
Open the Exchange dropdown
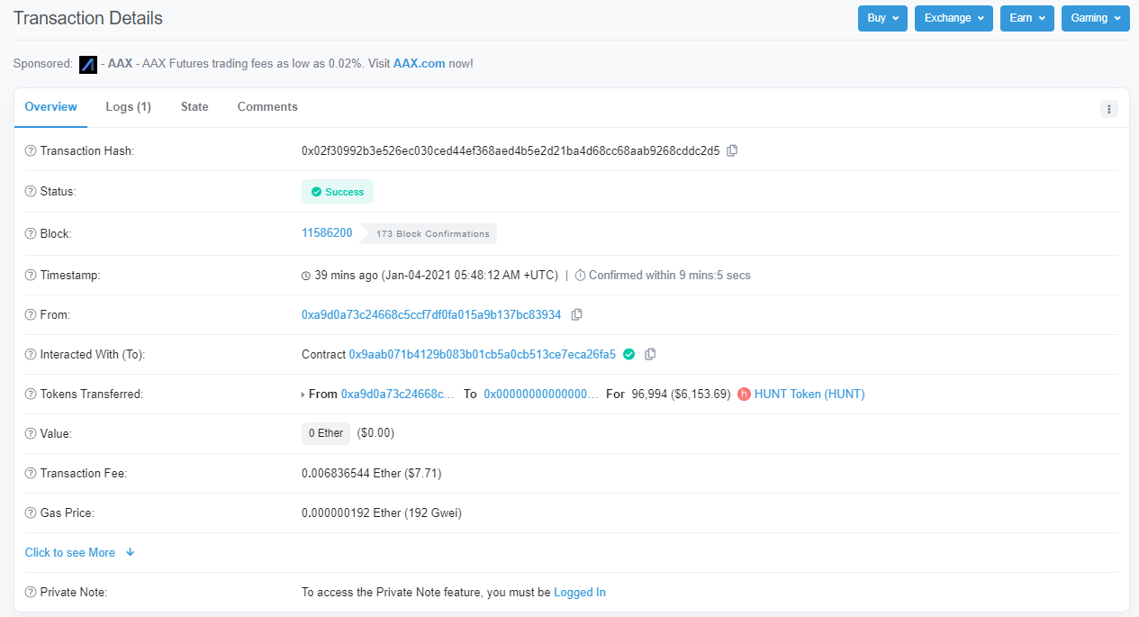tap(954, 18)
